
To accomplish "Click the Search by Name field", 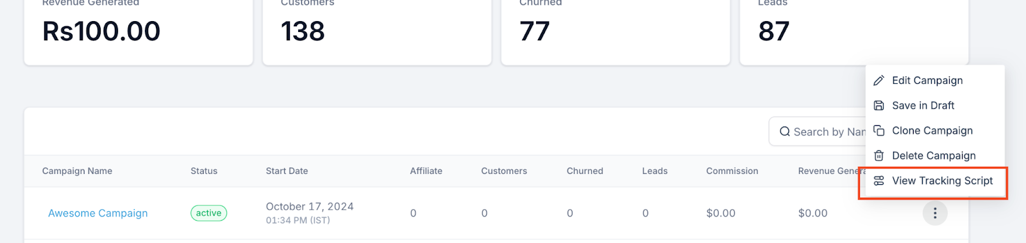I will point(818,132).
